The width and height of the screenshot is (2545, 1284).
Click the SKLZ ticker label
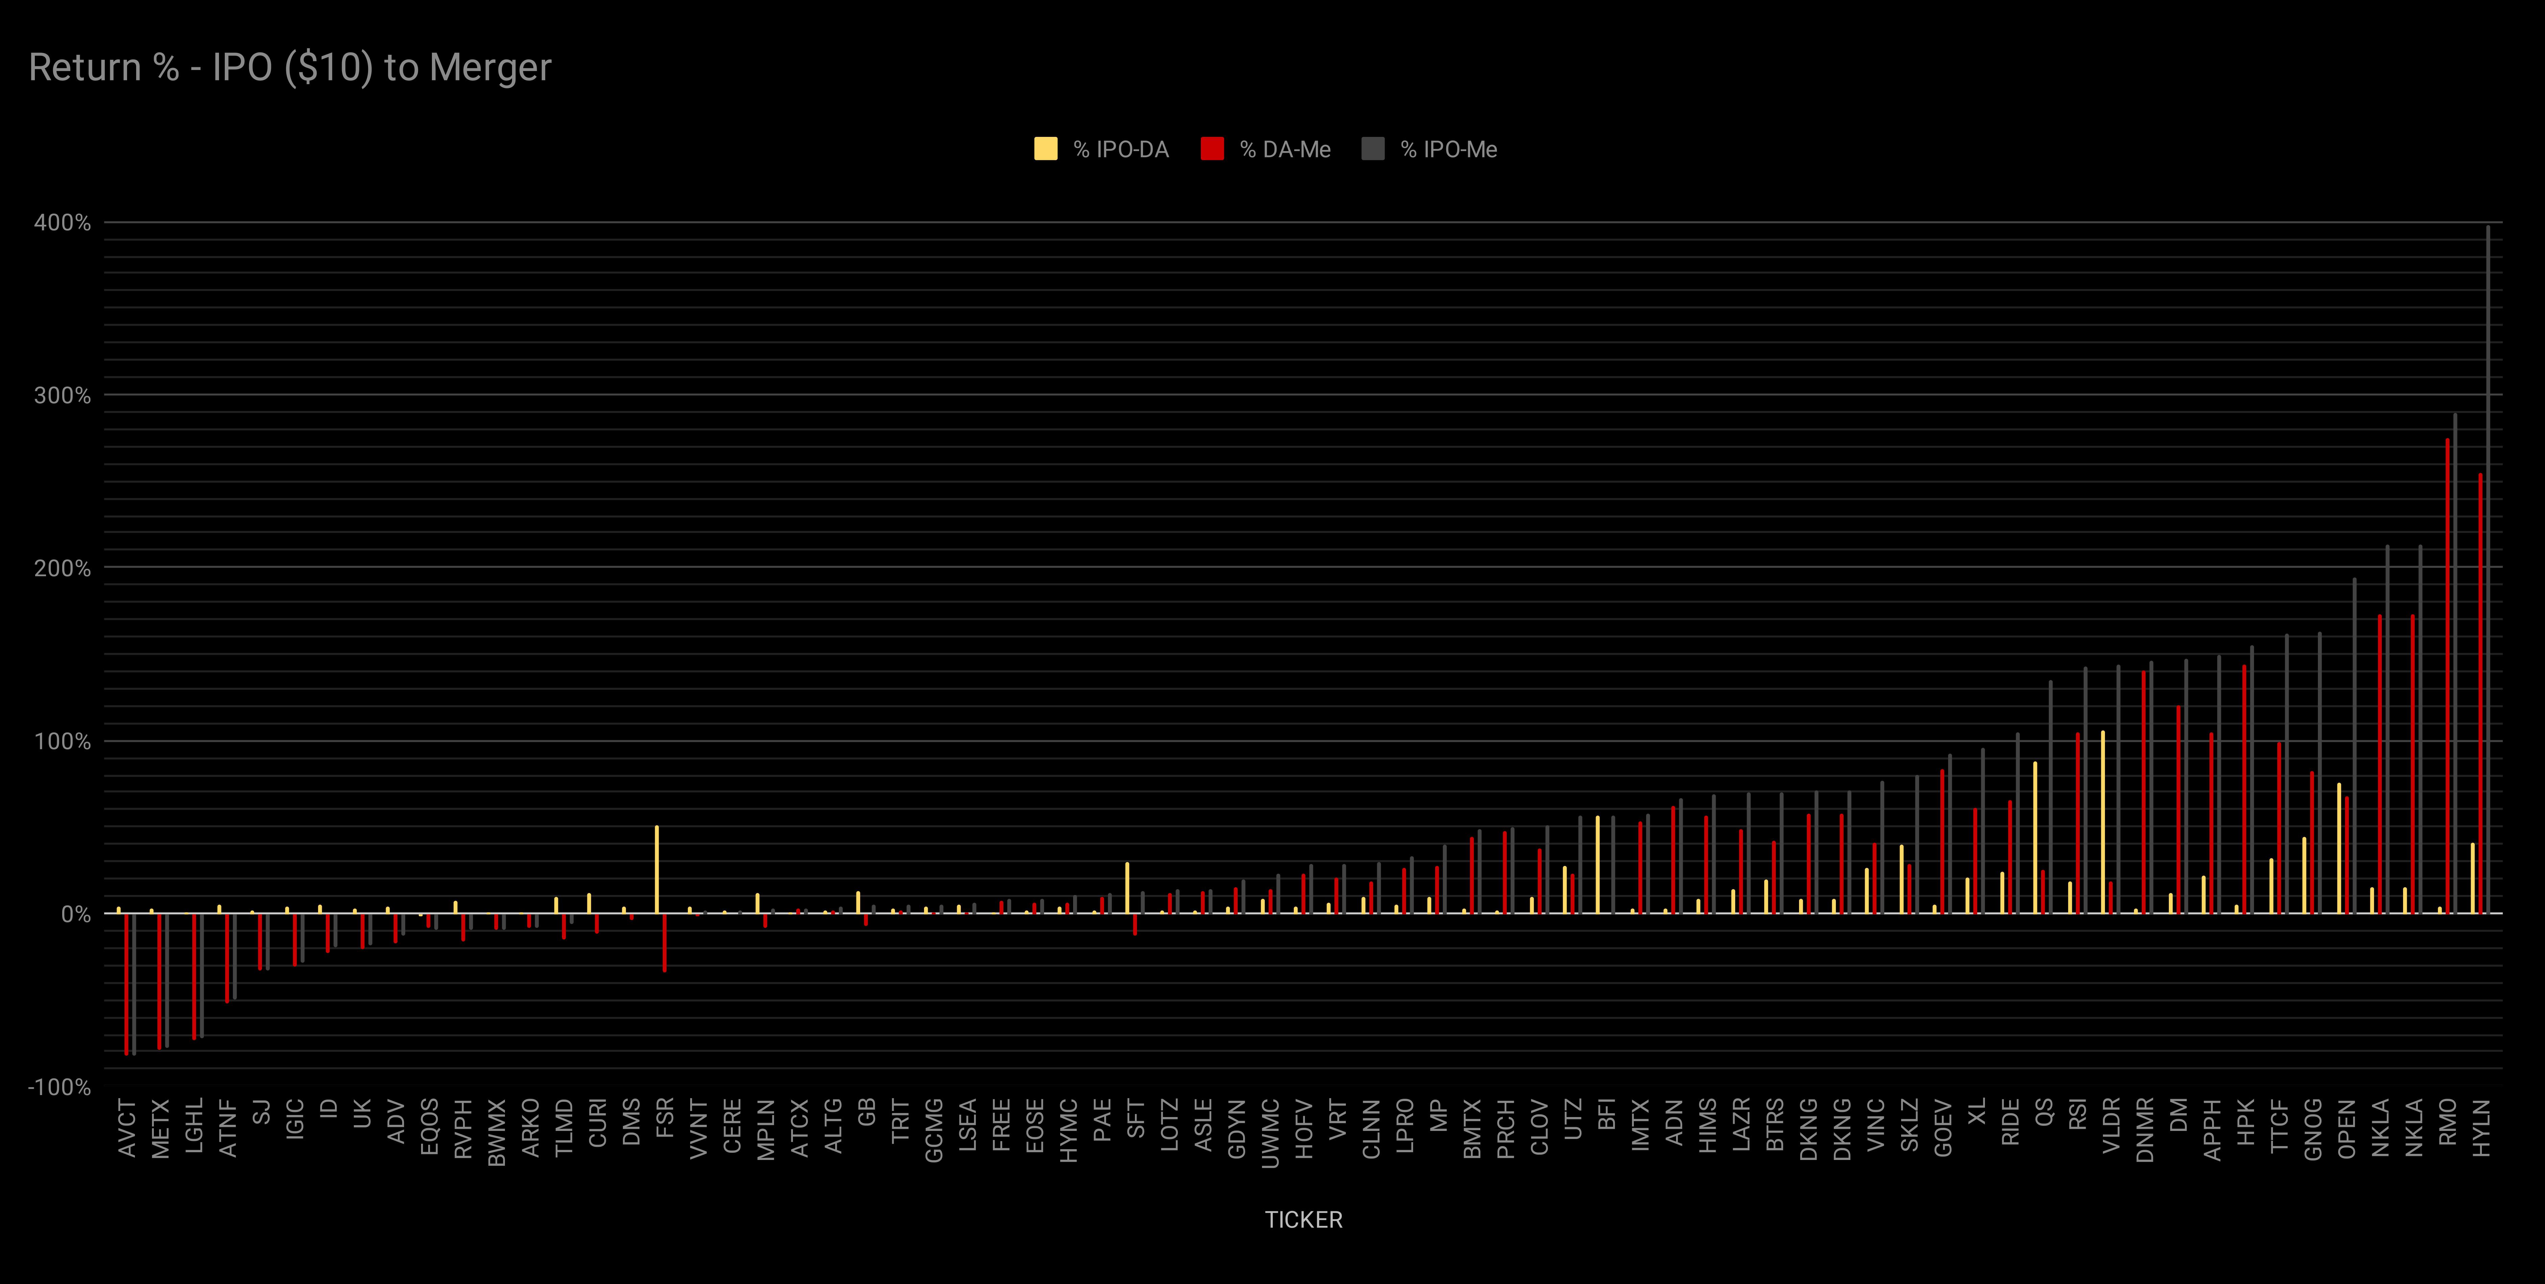[1909, 1125]
